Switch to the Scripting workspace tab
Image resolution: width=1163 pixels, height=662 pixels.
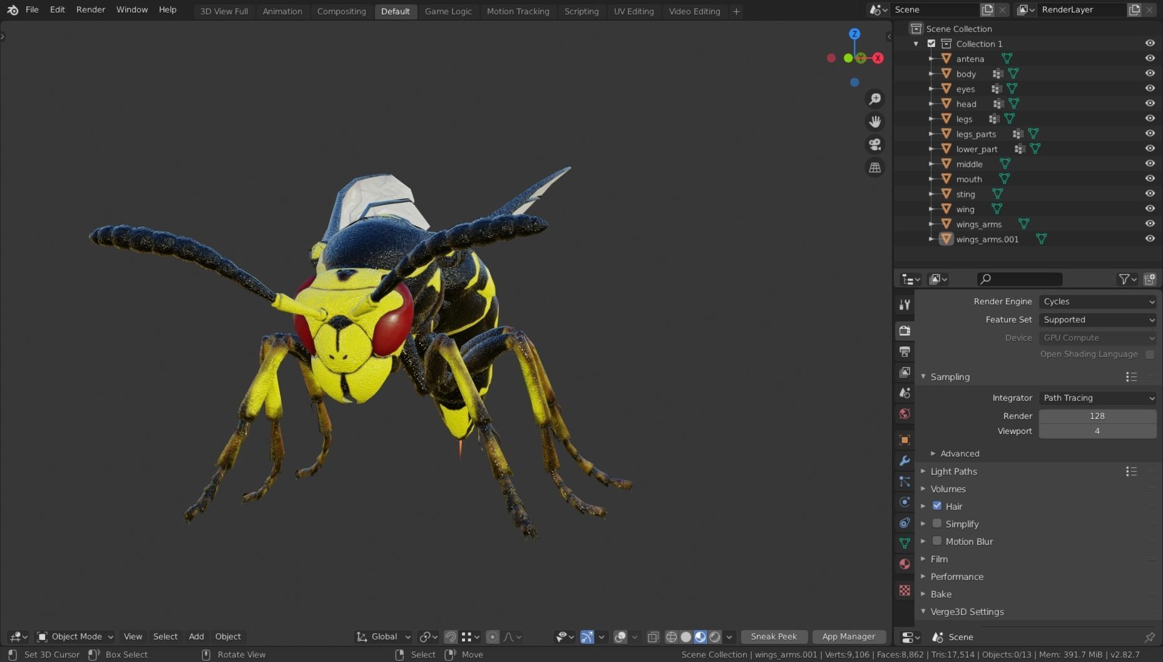(581, 11)
